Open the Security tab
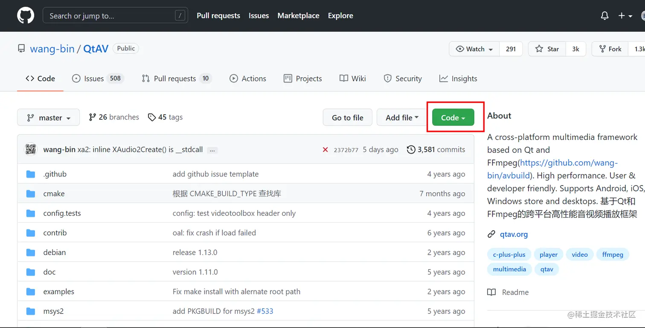 (403, 78)
